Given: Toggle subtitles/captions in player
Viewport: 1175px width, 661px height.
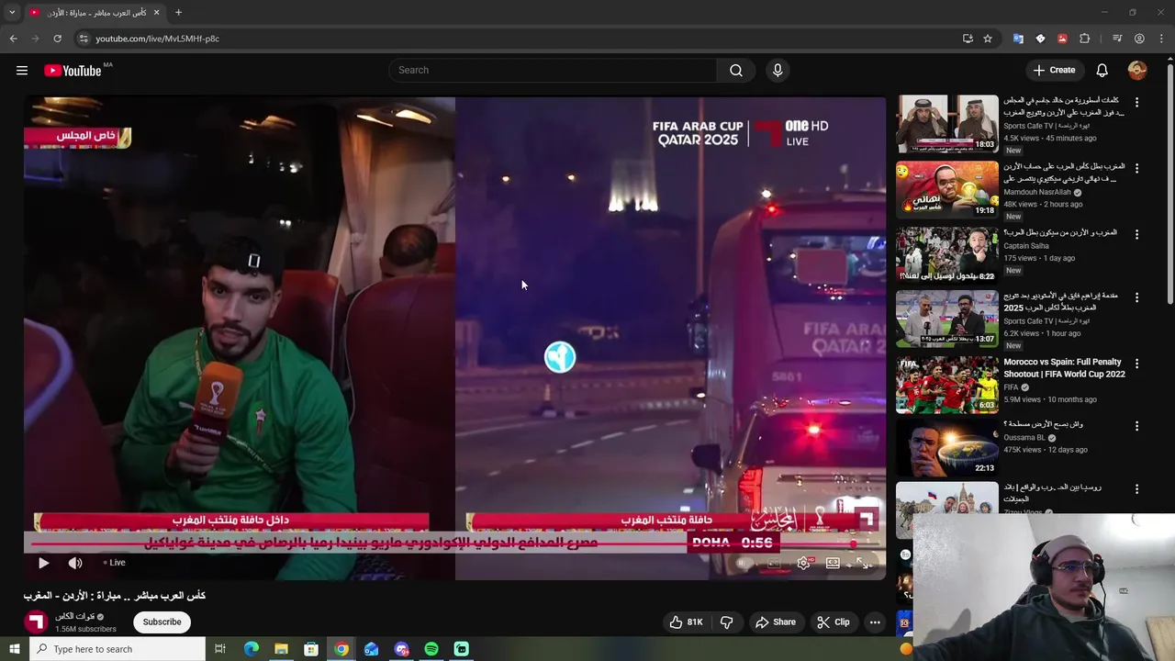Looking at the screenshot, I should coord(774,563).
